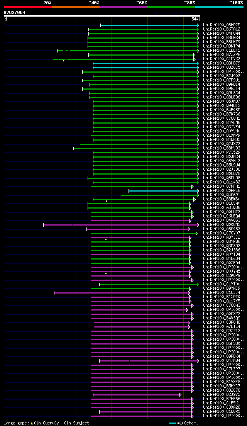
Task: Select hit name UniRef100_B1XMP9
Action: (x=222, y=136)
